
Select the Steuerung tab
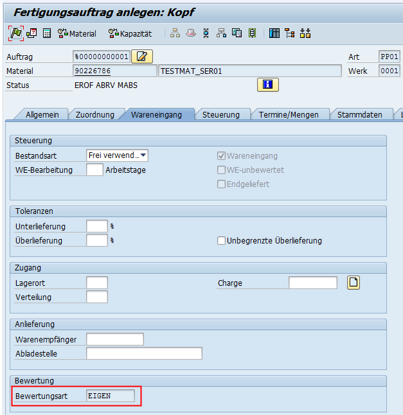[220, 114]
